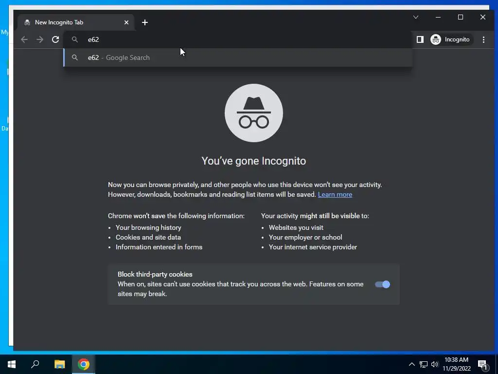Reload the page with the refresh icon

(55, 39)
